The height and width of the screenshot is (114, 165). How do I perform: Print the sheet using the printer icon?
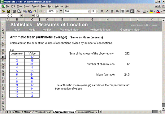15,11
